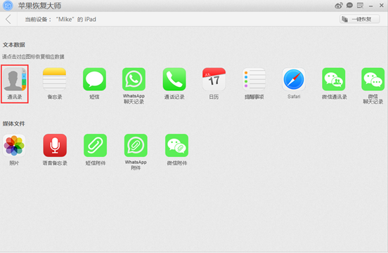Select the 微信通讯录 icon
388x253 pixels.
tap(334, 79)
